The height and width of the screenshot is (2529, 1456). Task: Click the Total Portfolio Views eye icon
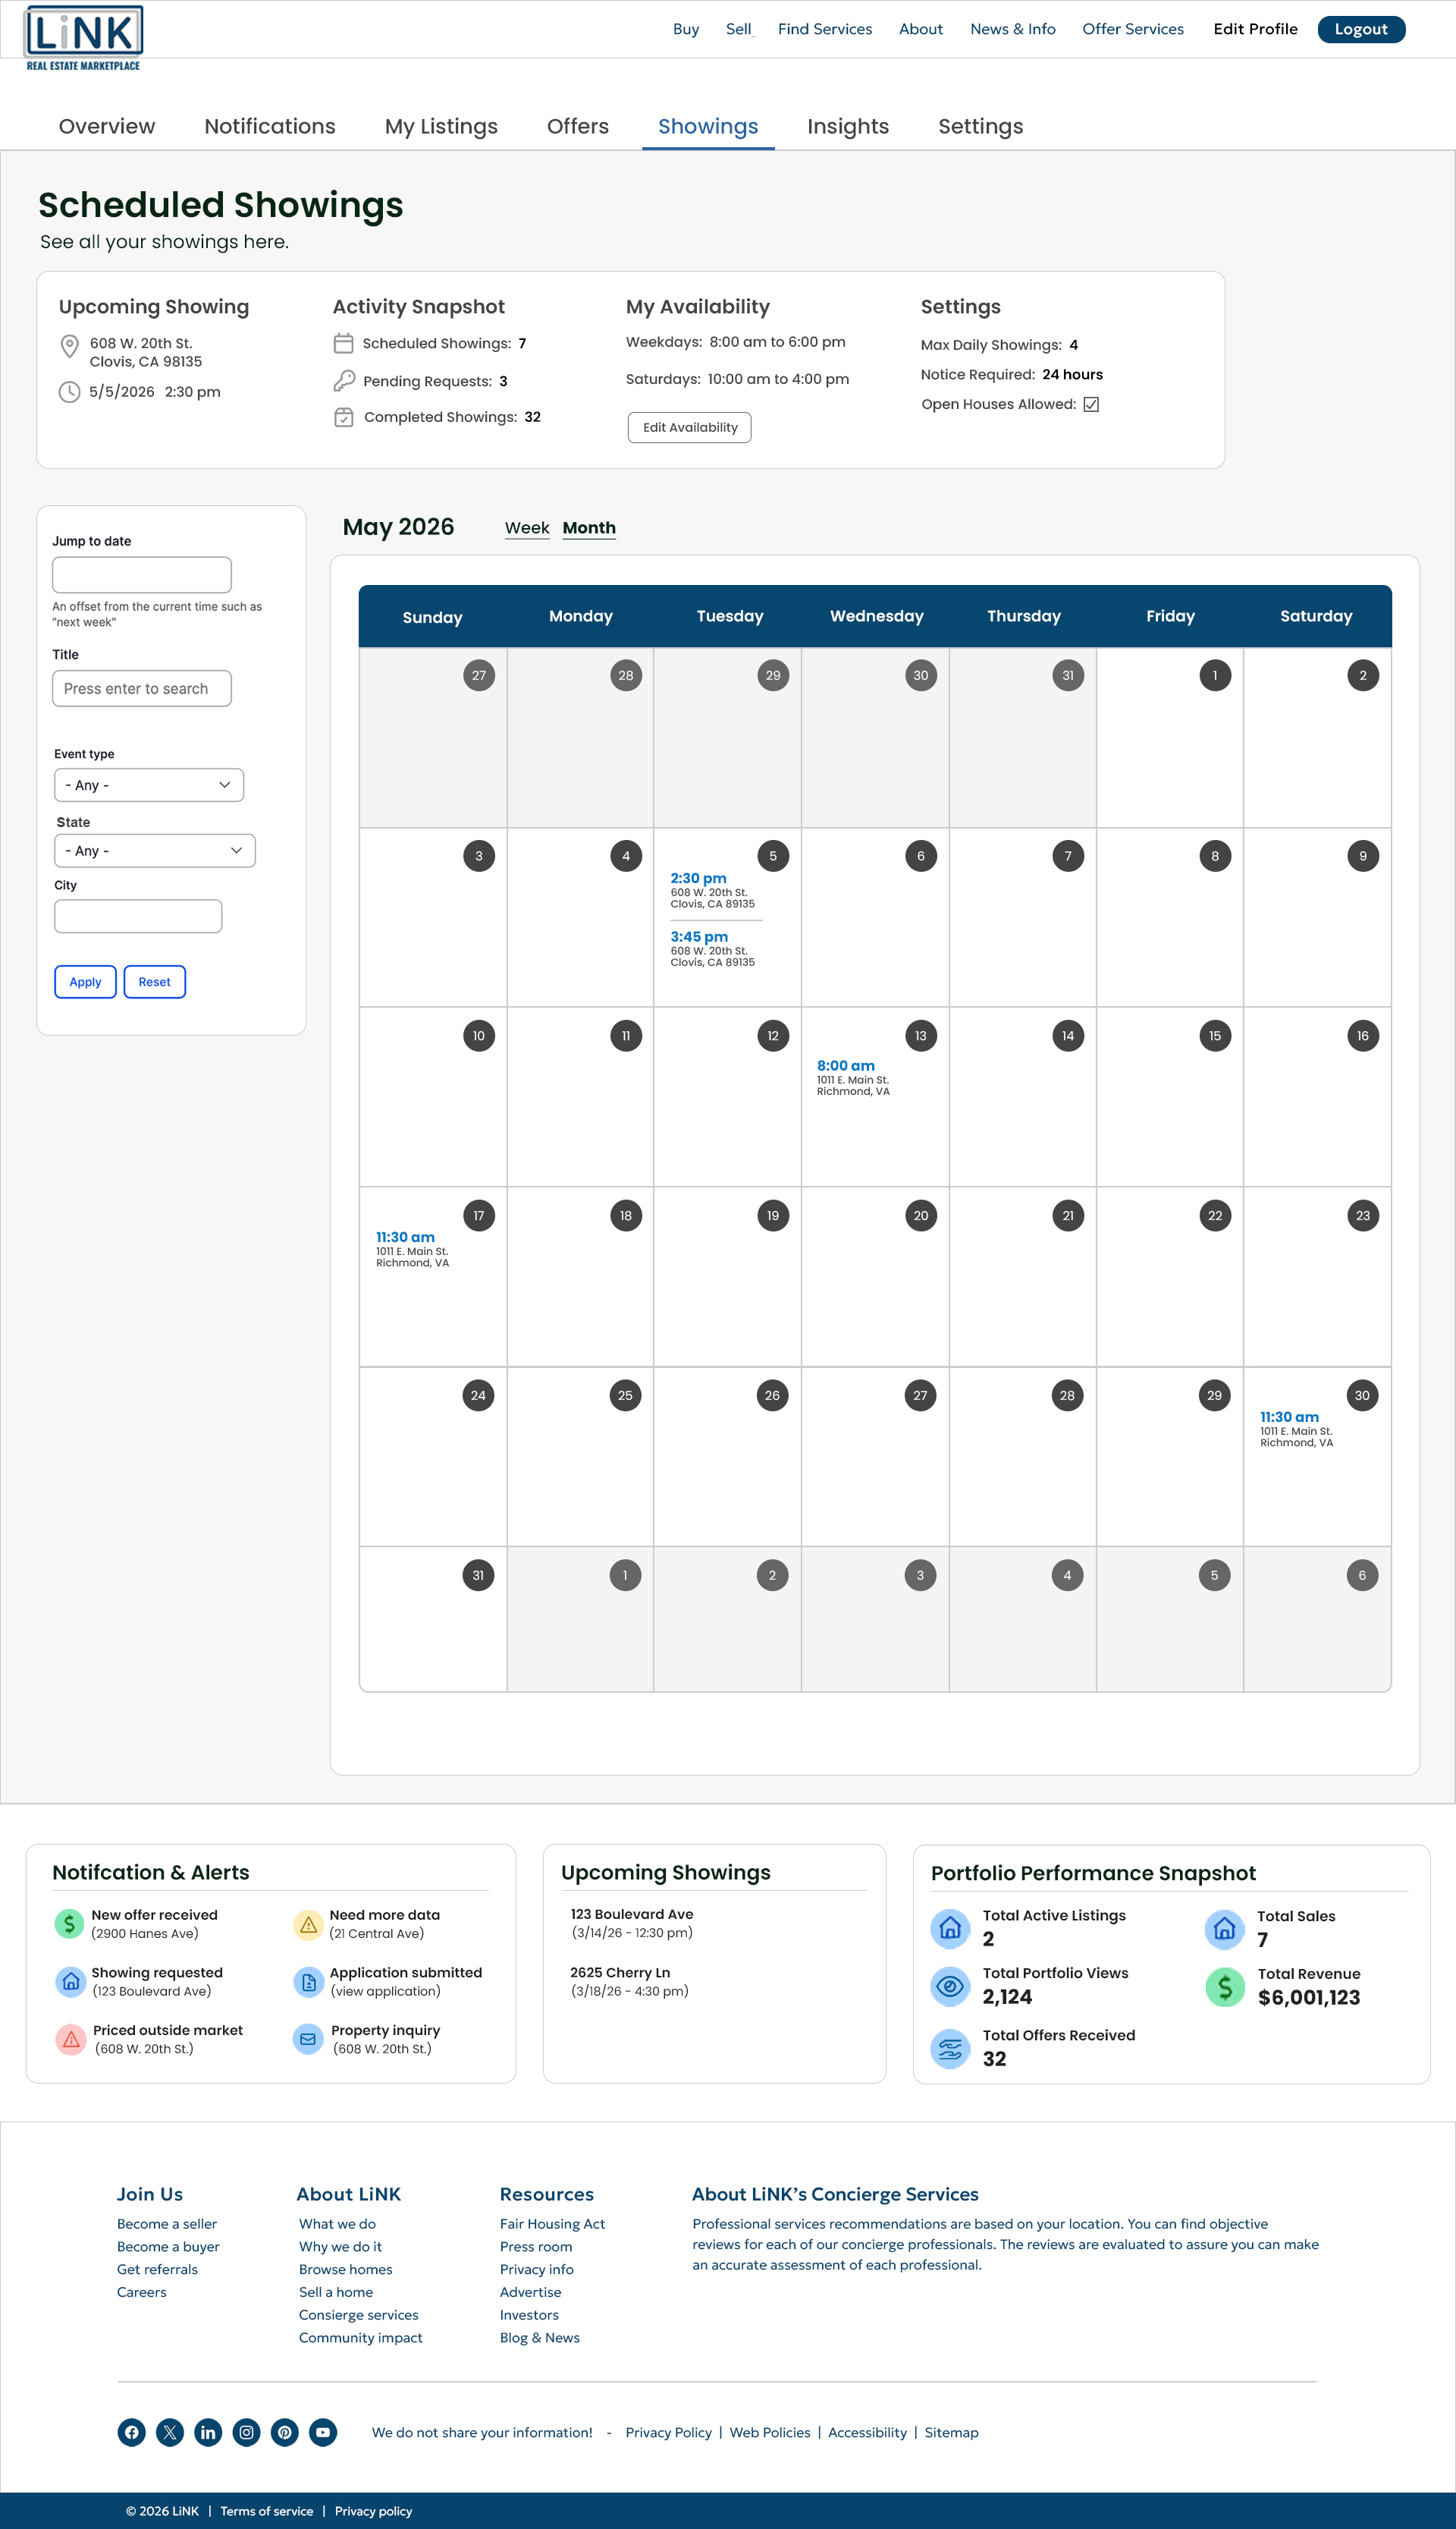pos(950,1986)
